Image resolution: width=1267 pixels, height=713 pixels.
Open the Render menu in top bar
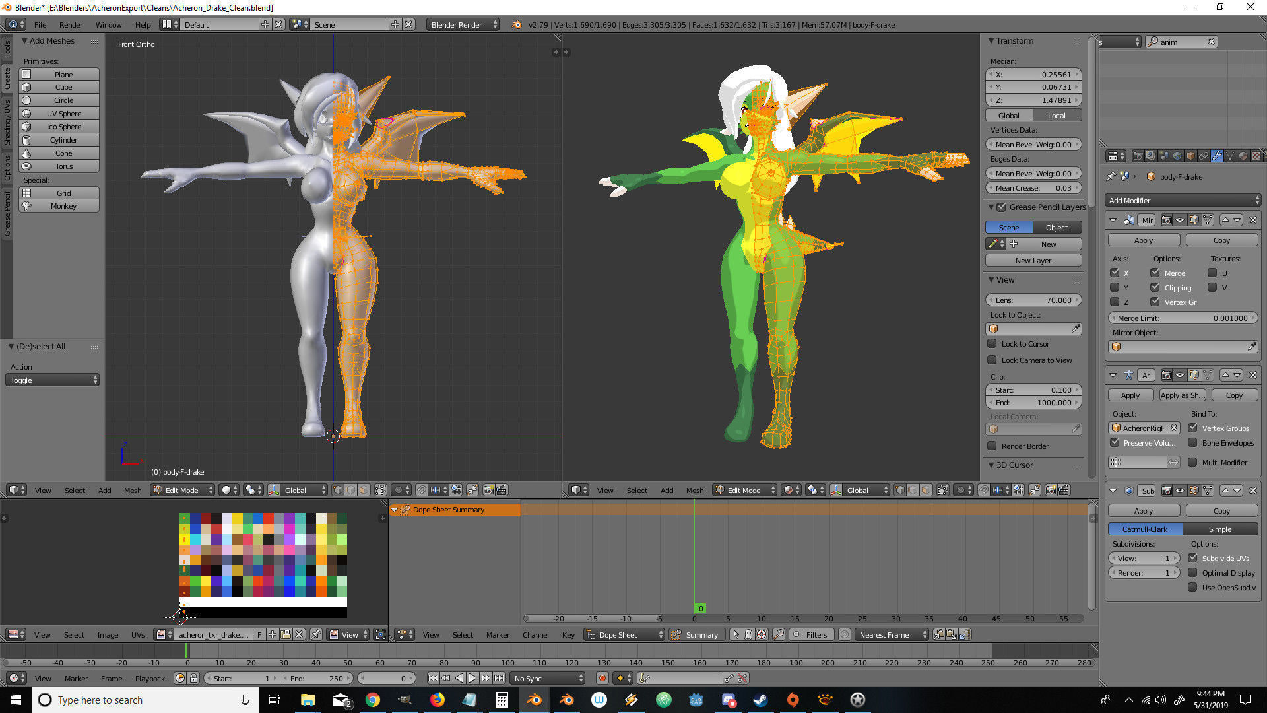coord(71,24)
